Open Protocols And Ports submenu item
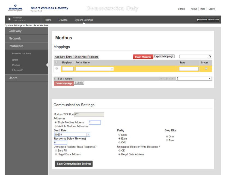The height and width of the screenshot is (175, 232). click(22, 53)
